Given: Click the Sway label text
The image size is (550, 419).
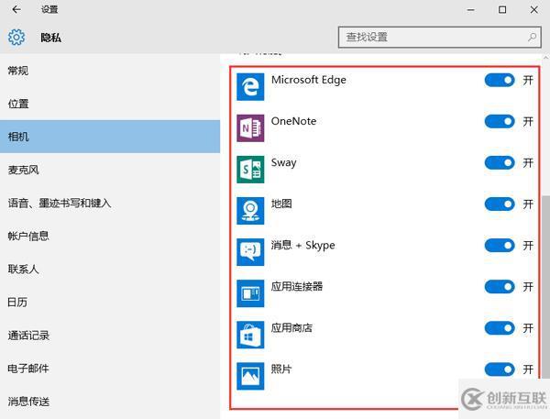Looking at the screenshot, I should click(284, 163).
